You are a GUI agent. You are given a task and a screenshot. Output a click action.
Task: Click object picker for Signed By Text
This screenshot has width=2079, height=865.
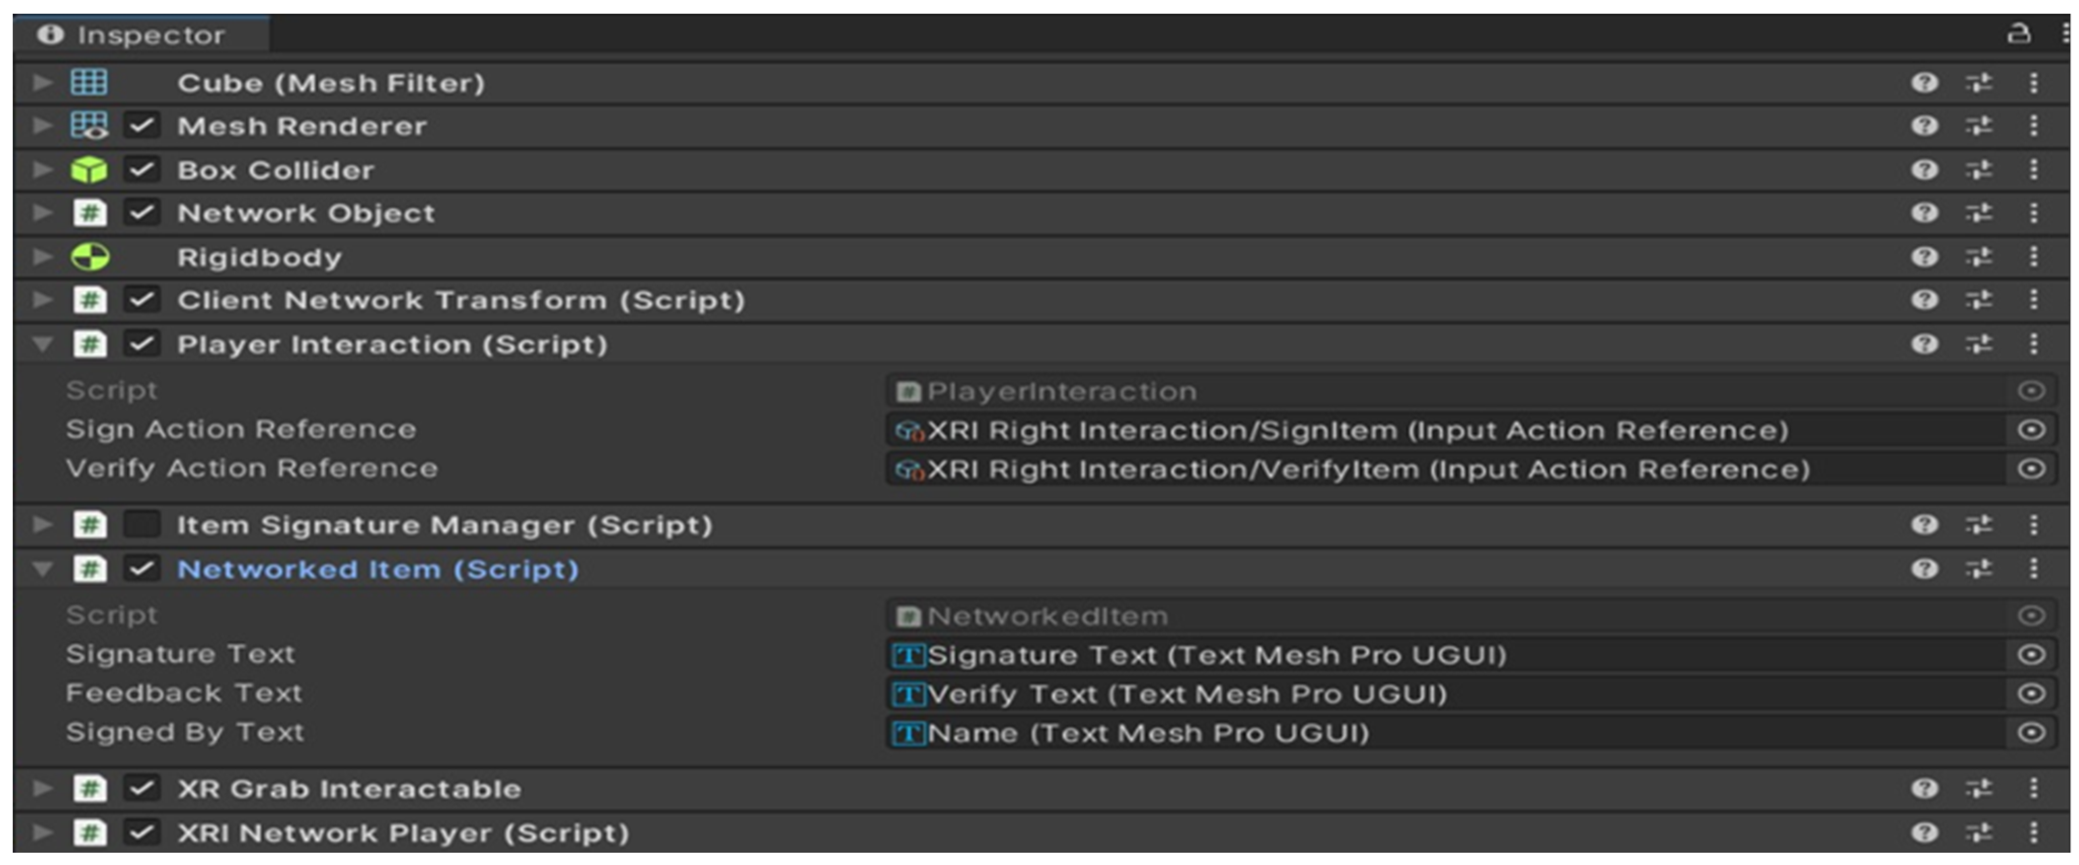coord(2030,733)
